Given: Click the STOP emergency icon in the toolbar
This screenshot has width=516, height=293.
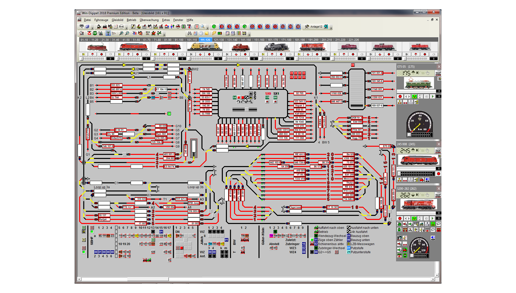Looking at the screenshot, I should click(x=95, y=33).
